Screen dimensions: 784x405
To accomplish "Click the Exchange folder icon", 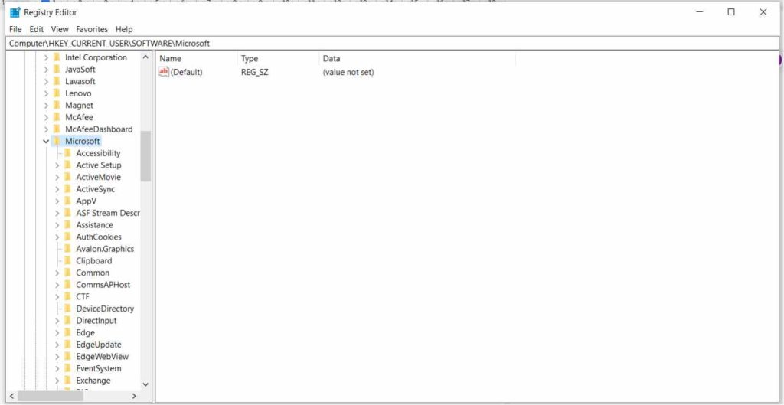I will 67,381.
